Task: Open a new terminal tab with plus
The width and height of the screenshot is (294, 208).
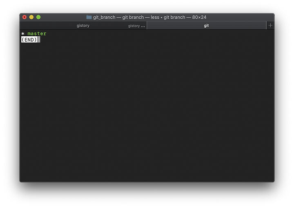Action: coord(270,25)
